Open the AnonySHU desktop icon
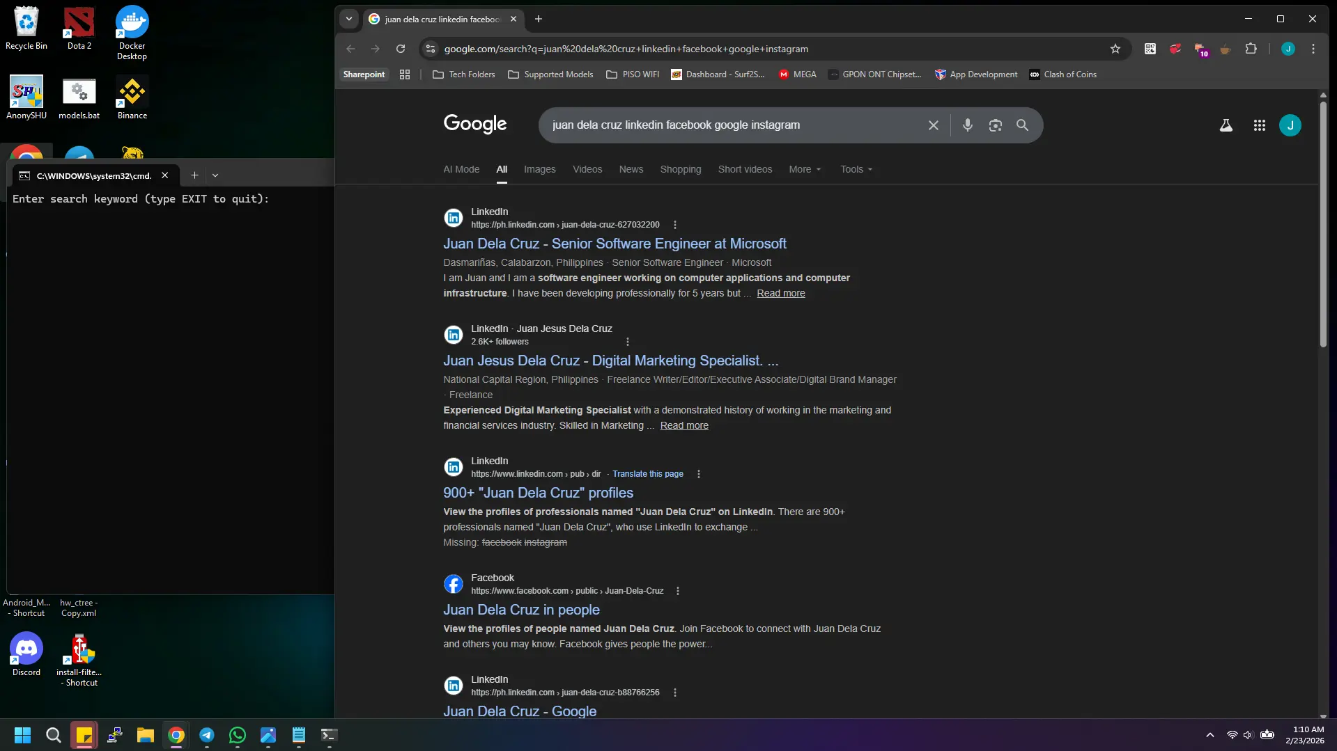Viewport: 1337px width, 751px height. coord(26,97)
